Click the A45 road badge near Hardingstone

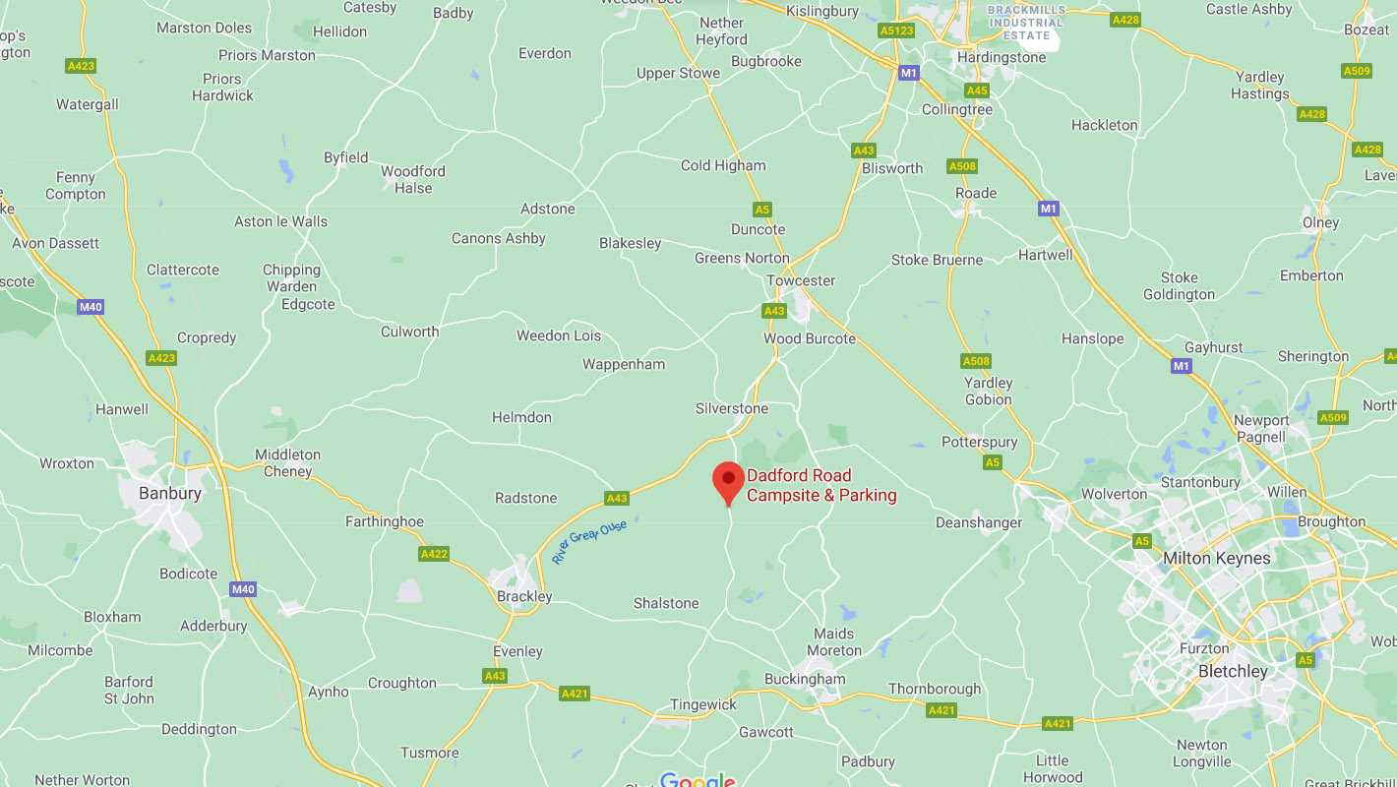pos(976,91)
